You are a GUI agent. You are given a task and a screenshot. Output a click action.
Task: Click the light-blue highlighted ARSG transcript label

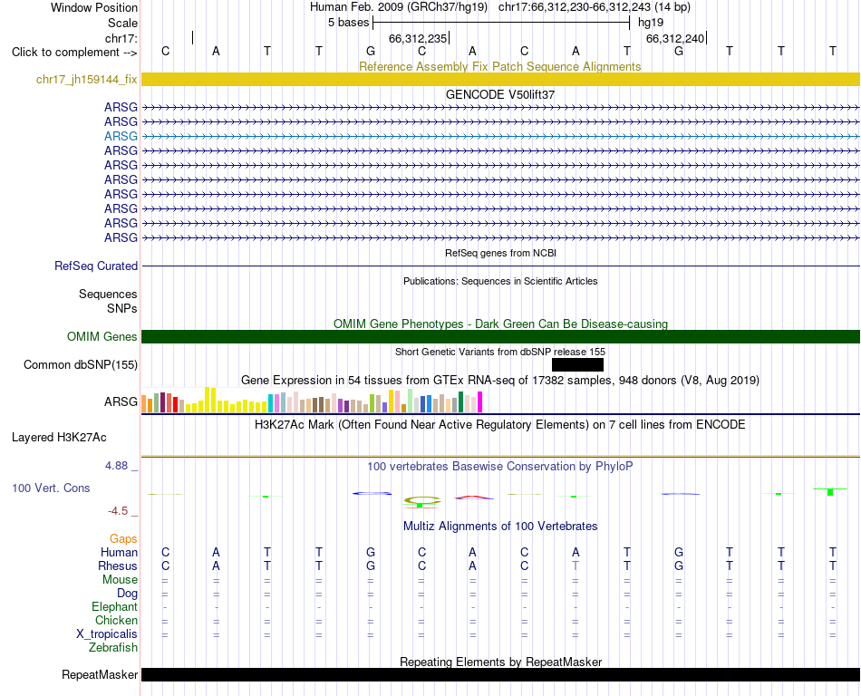(x=121, y=136)
